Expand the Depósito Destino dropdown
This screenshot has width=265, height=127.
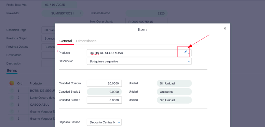(x=119, y=122)
